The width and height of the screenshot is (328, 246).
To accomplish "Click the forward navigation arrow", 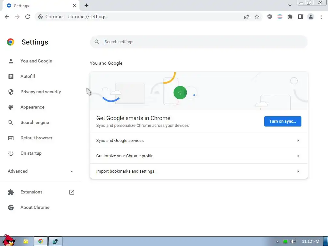I will (x=17, y=17).
